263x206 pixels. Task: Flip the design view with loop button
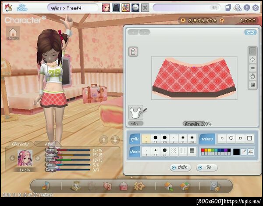pyautogui.click(x=250, y=33)
